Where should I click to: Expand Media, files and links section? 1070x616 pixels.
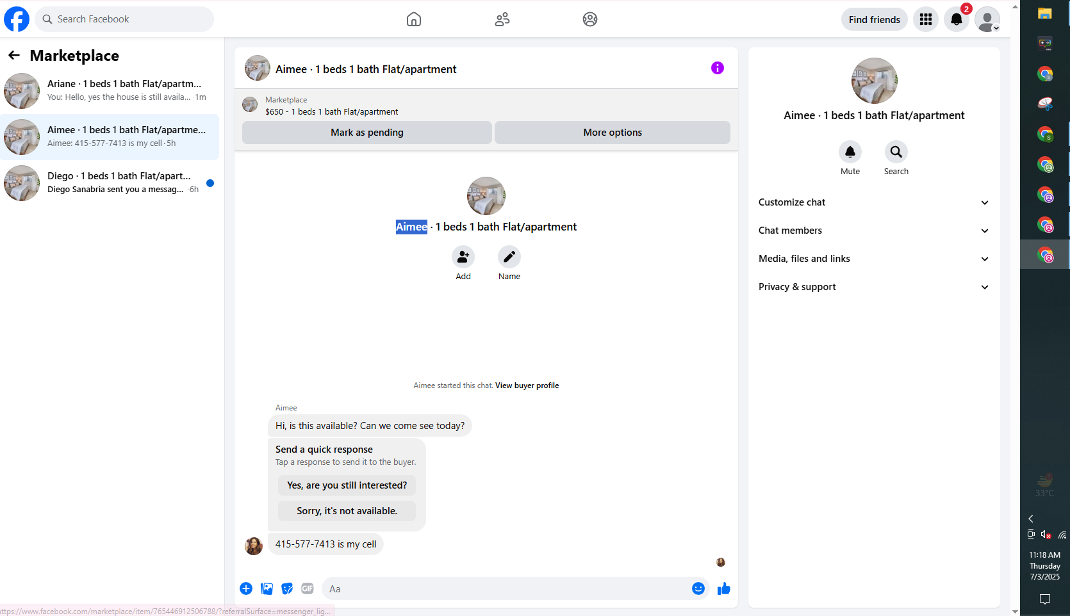(x=874, y=259)
